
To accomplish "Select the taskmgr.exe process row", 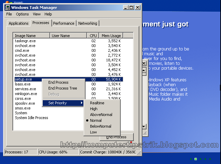I will coord(69,41).
